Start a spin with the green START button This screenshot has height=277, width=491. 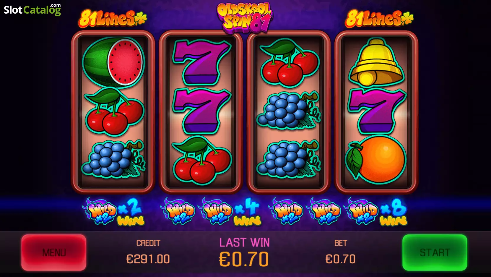point(435,252)
